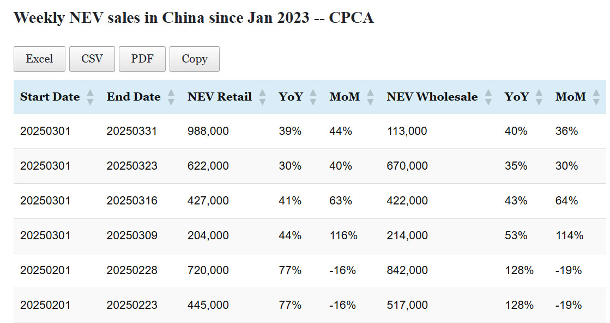Click NEV Retail value 988,000

[208, 131]
